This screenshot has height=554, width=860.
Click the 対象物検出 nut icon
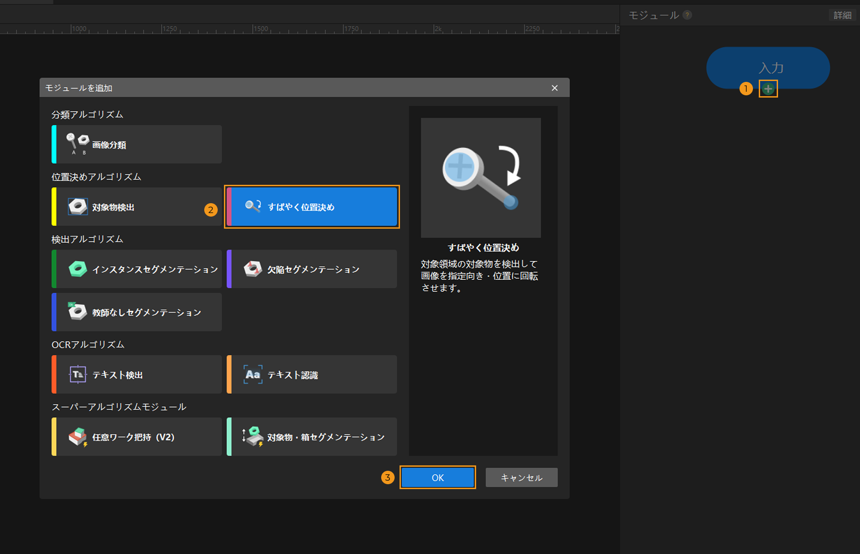coord(78,207)
